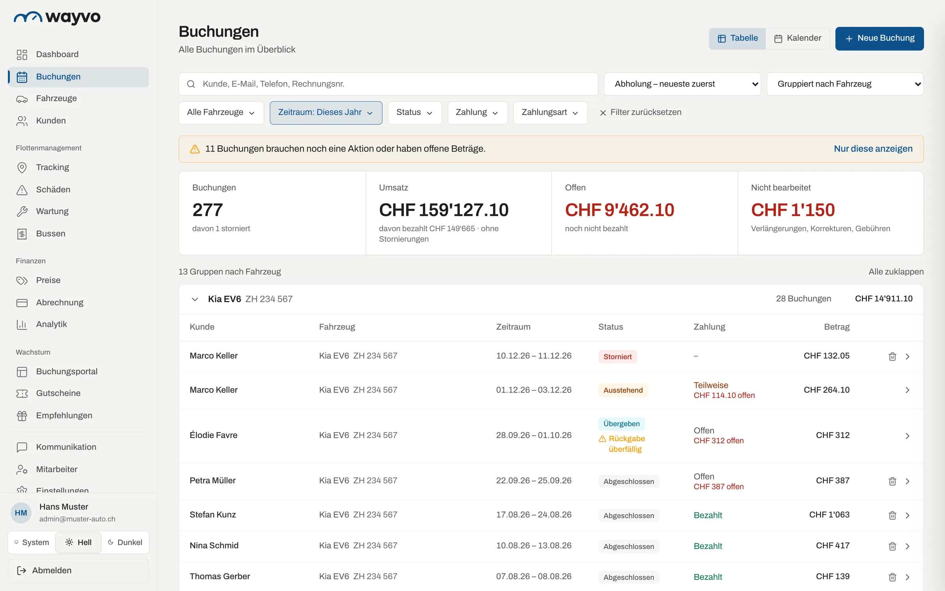Click the Empfehlungen gift icon
Screen dimensions: 945x591
tap(22, 416)
